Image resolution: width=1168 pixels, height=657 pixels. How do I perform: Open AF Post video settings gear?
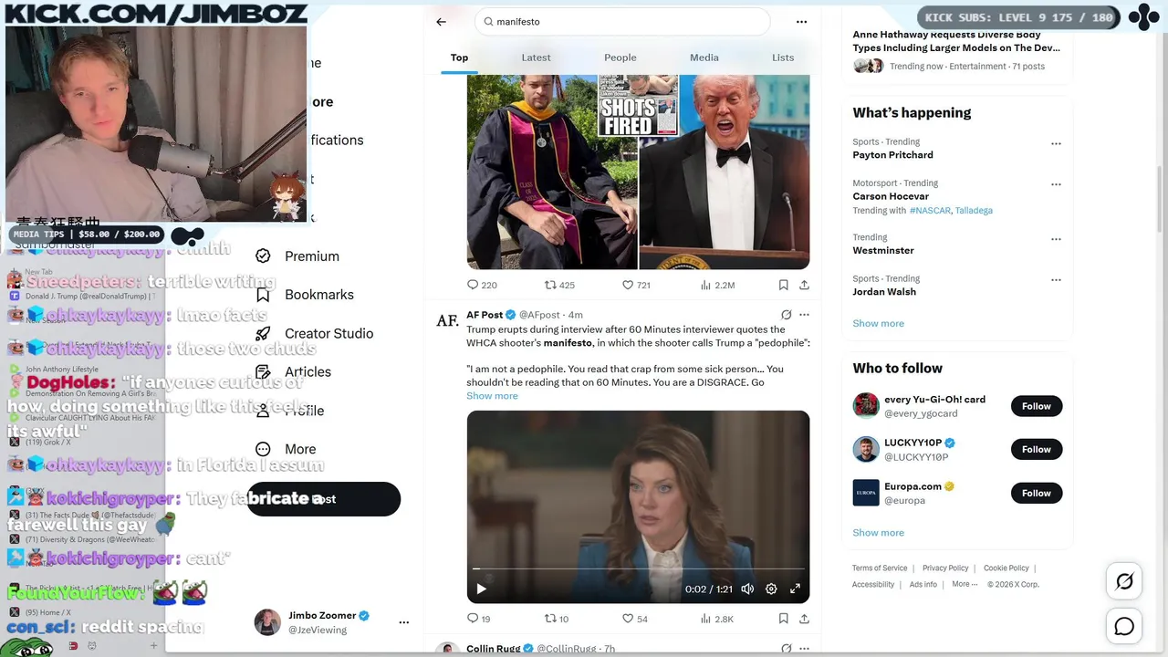(x=771, y=589)
